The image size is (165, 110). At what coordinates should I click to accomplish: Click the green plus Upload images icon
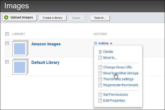[x=6, y=18]
